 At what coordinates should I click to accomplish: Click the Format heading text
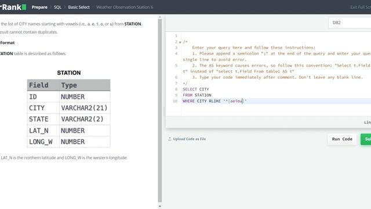(x=8, y=42)
